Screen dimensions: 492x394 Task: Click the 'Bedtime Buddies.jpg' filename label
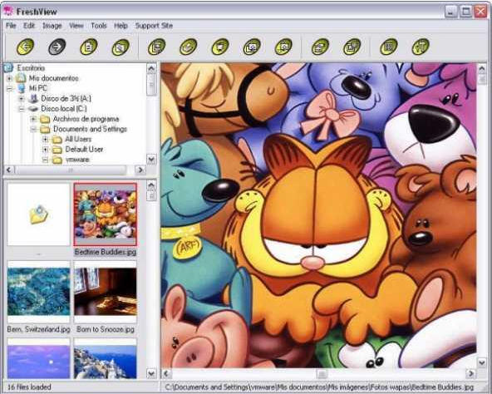coord(106,252)
